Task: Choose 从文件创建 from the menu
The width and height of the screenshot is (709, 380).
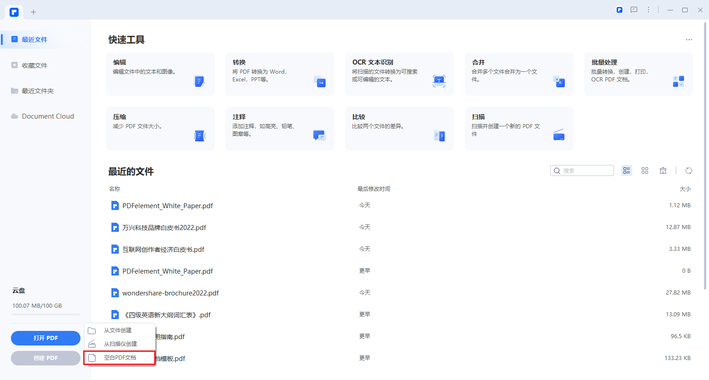Action: (120, 330)
